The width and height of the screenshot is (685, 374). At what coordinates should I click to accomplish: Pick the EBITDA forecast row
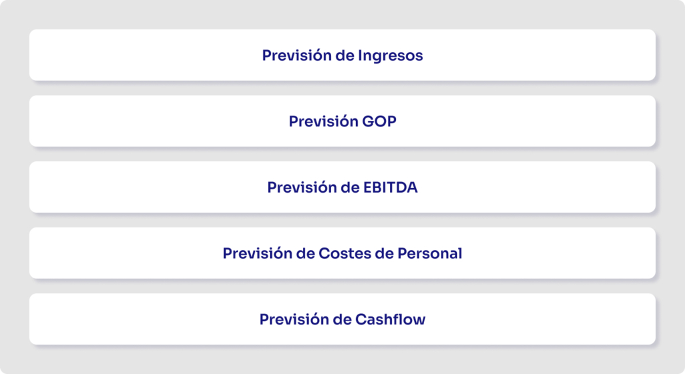342,187
